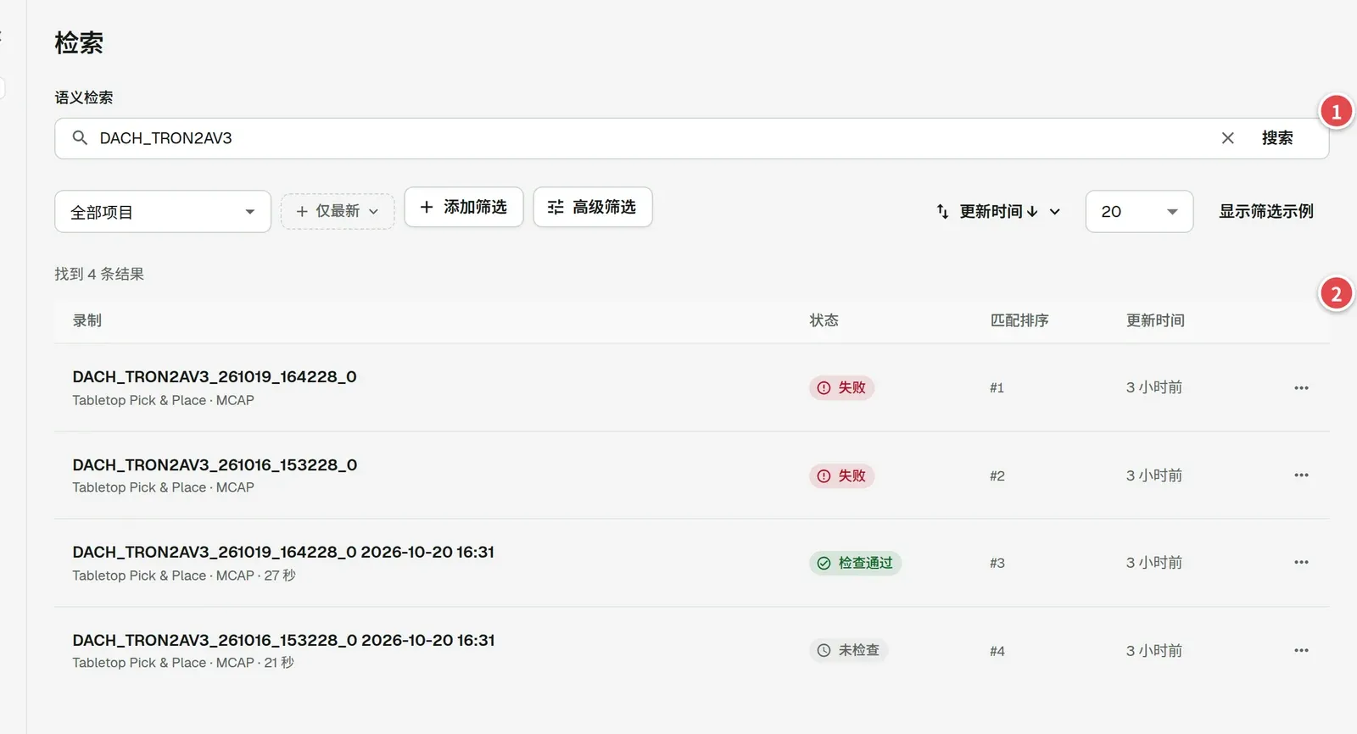Image resolution: width=1357 pixels, height=734 pixels.
Task: Clear the semantic search field text
Action: click(1227, 138)
